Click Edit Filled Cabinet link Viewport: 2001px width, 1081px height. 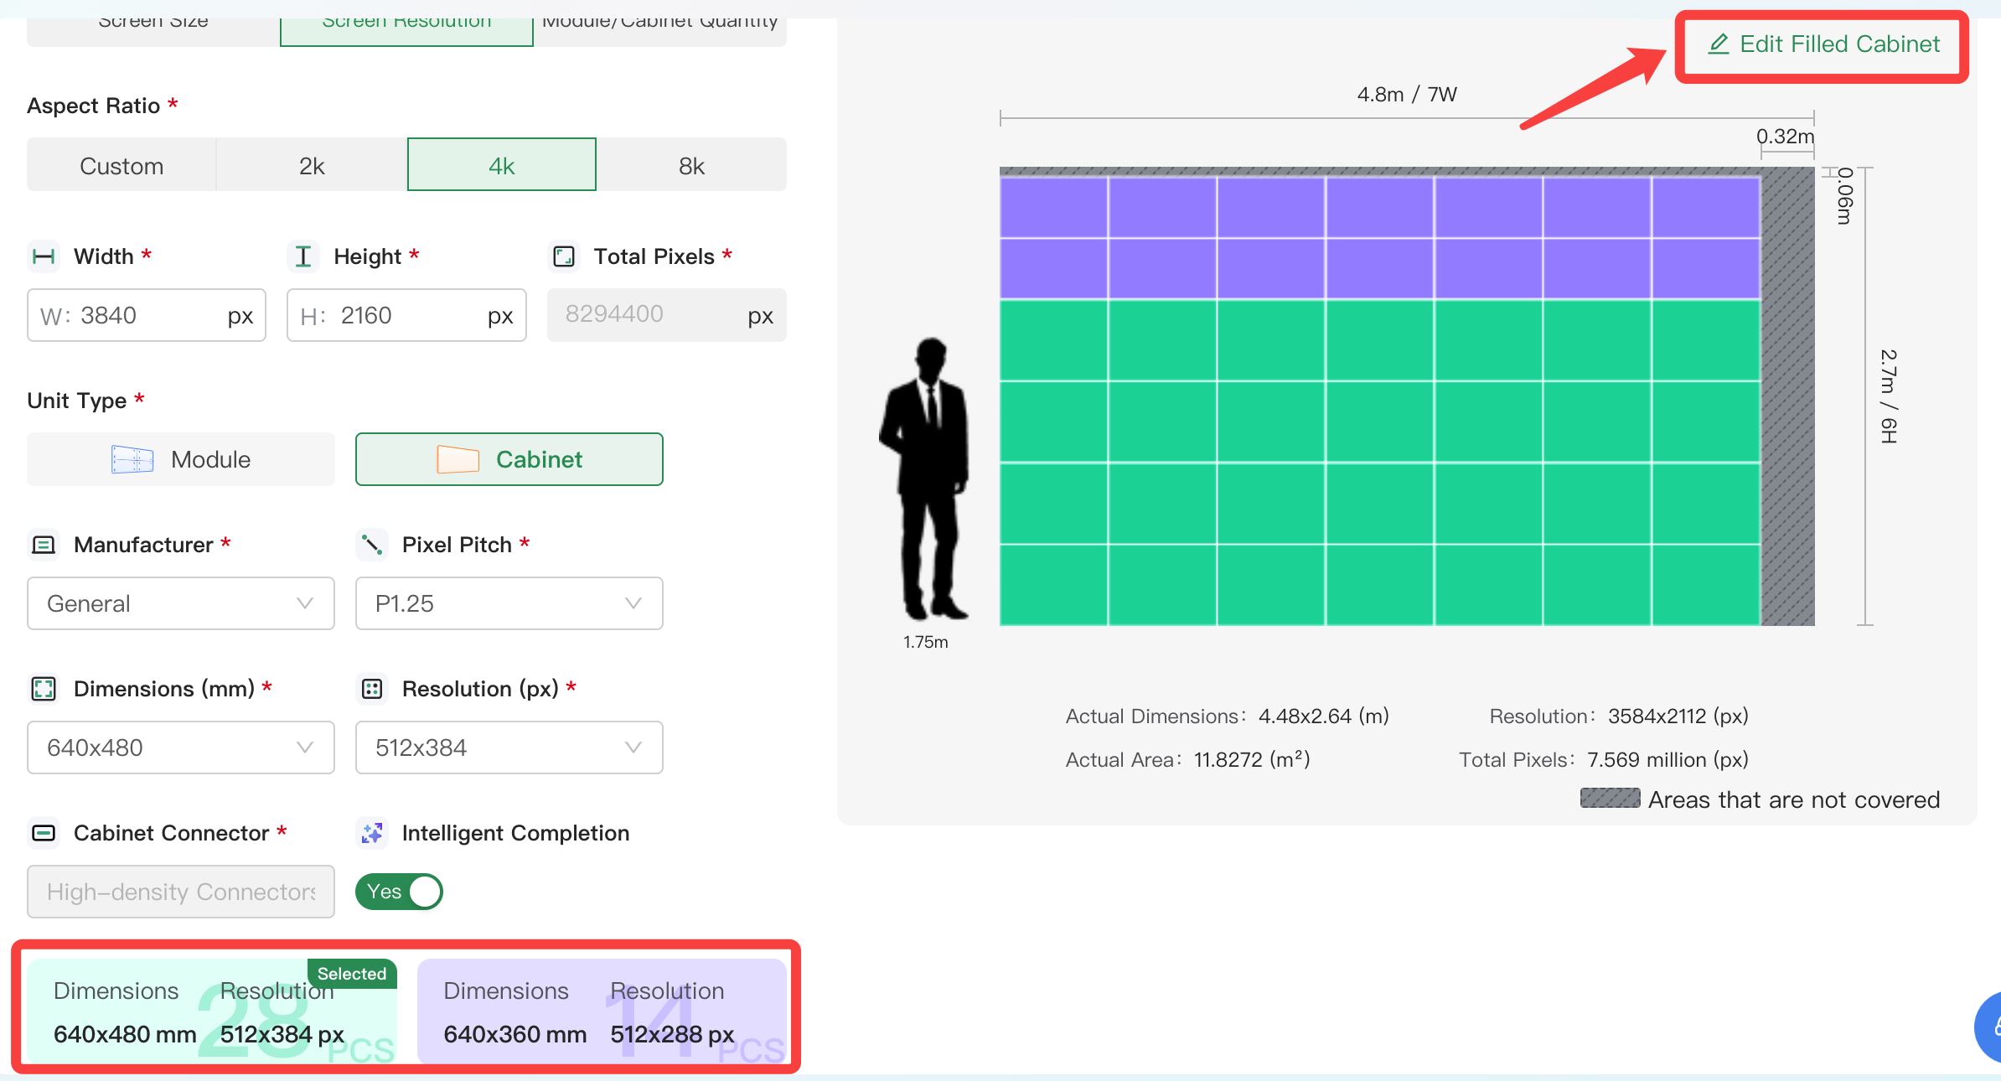point(1823,44)
